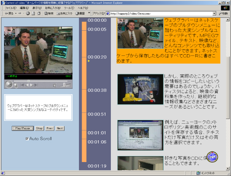
Task: Click the Next button
Action: point(60,128)
